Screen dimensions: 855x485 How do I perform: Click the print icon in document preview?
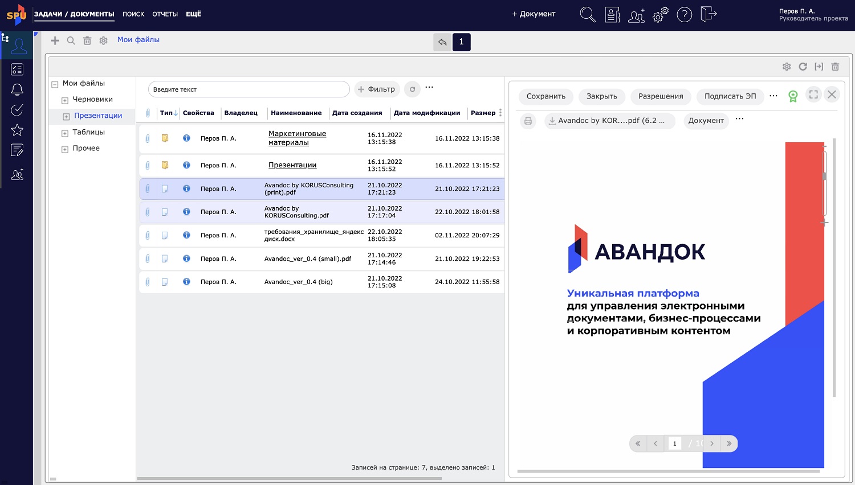point(528,121)
